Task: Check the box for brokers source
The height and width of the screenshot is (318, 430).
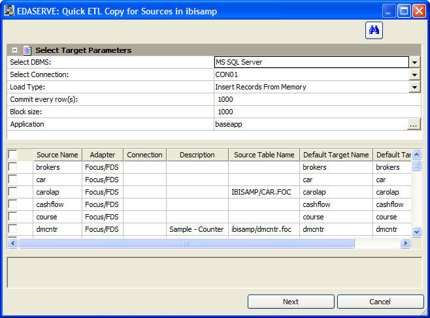Action: coord(12,167)
